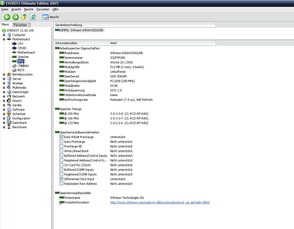Screen dimensions: 294x229
Task: Open the Favoriten menu in menu bar
Action: point(43,9)
